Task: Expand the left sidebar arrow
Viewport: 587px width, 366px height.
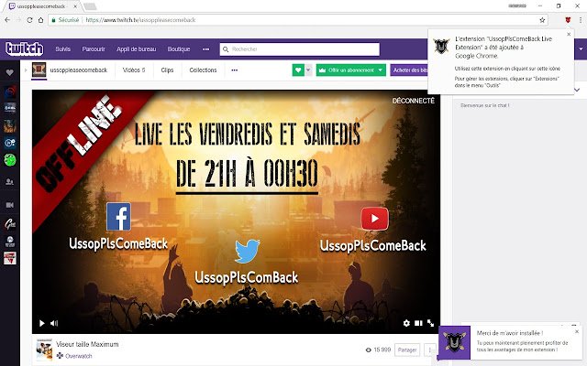Action: pyautogui.click(x=26, y=70)
